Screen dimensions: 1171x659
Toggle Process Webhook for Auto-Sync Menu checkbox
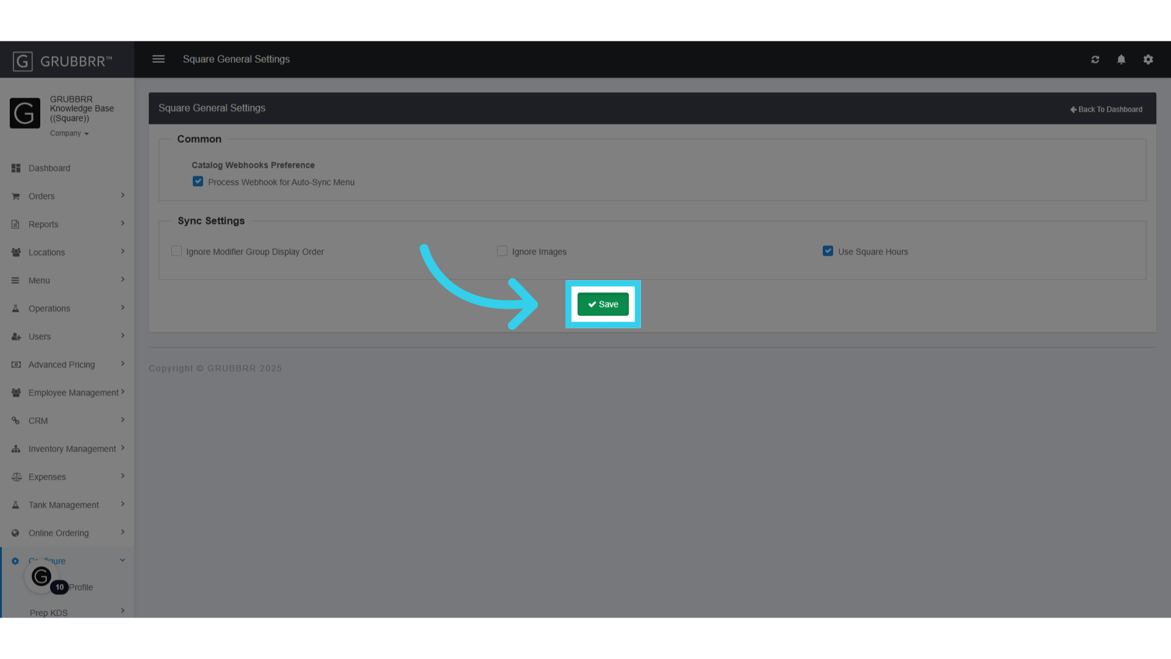tap(198, 181)
